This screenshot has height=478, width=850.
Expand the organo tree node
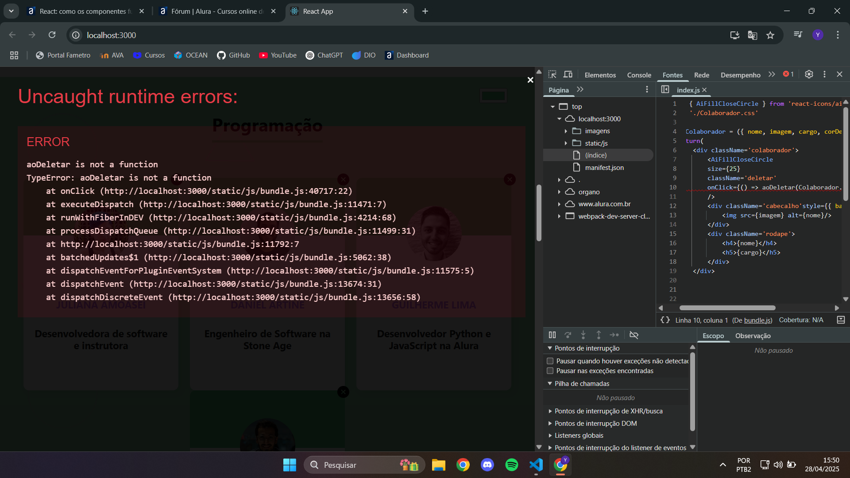point(559,192)
